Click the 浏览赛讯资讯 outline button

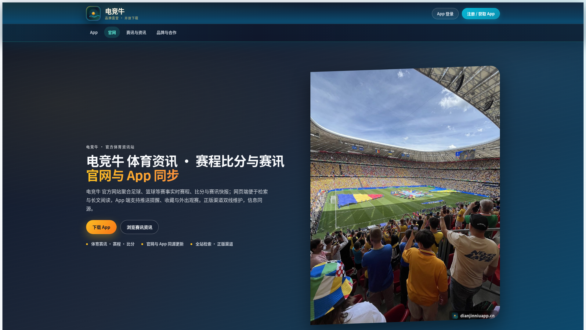pyautogui.click(x=139, y=227)
